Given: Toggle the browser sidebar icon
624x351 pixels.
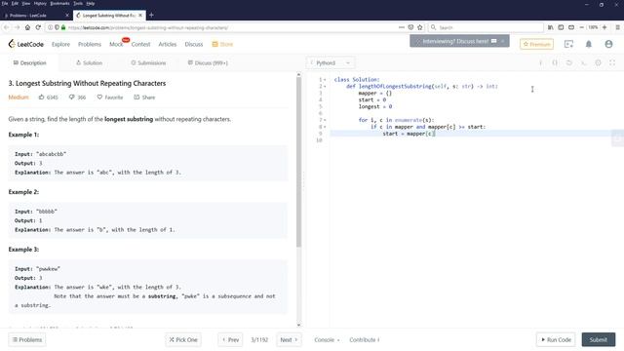Looking at the screenshot, I should pos(561,27).
